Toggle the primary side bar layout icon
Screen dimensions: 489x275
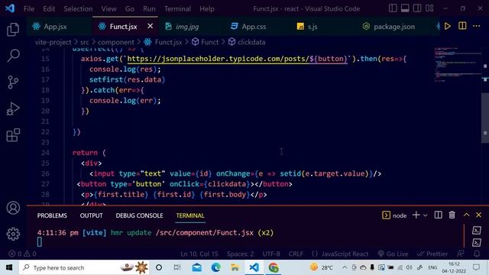click(393, 8)
